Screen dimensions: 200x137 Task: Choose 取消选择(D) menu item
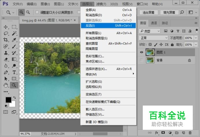[x=108, y=15]
